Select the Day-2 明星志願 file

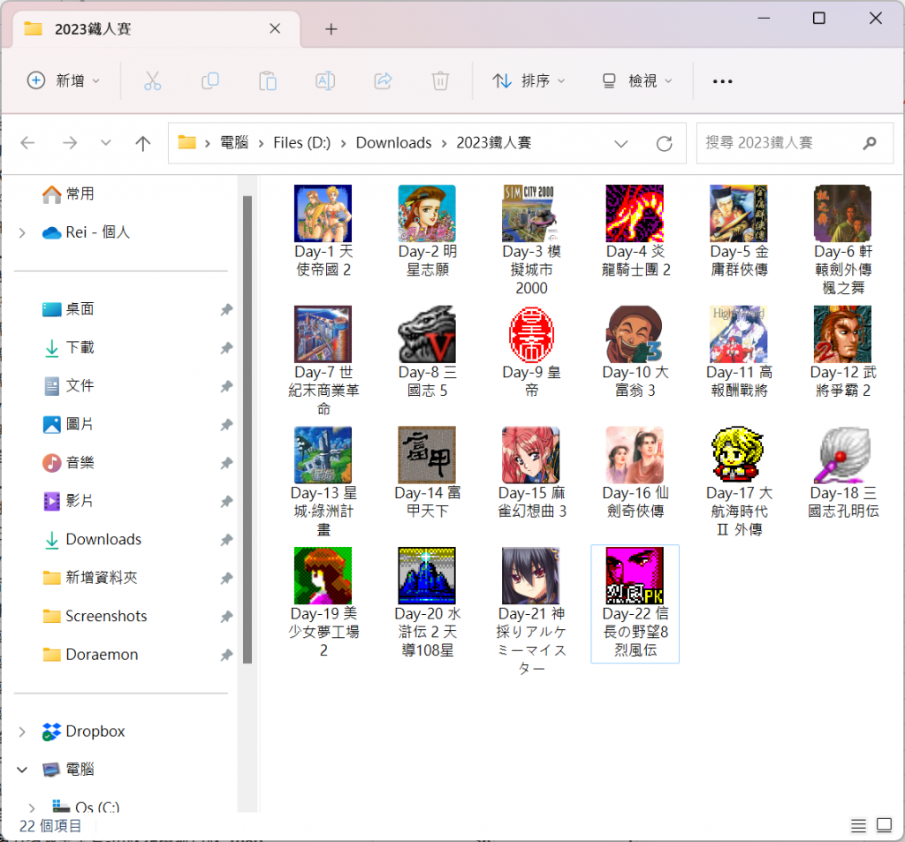pyautogui.click(x=427, y=231)
